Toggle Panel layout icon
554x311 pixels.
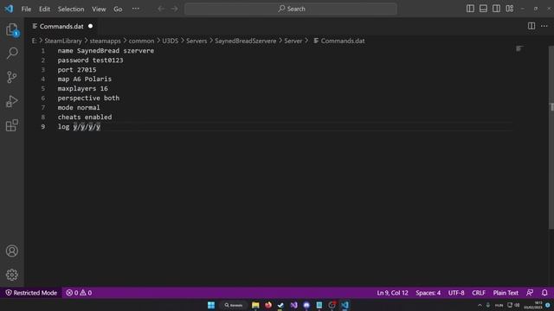[x=483, y=9]
